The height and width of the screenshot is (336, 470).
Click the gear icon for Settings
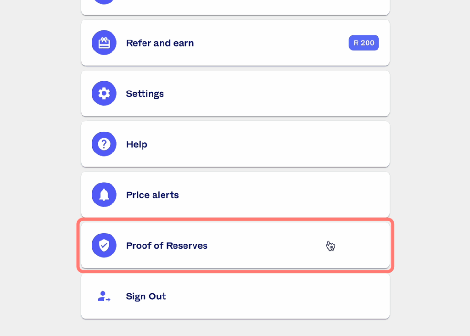coord(104,94)
